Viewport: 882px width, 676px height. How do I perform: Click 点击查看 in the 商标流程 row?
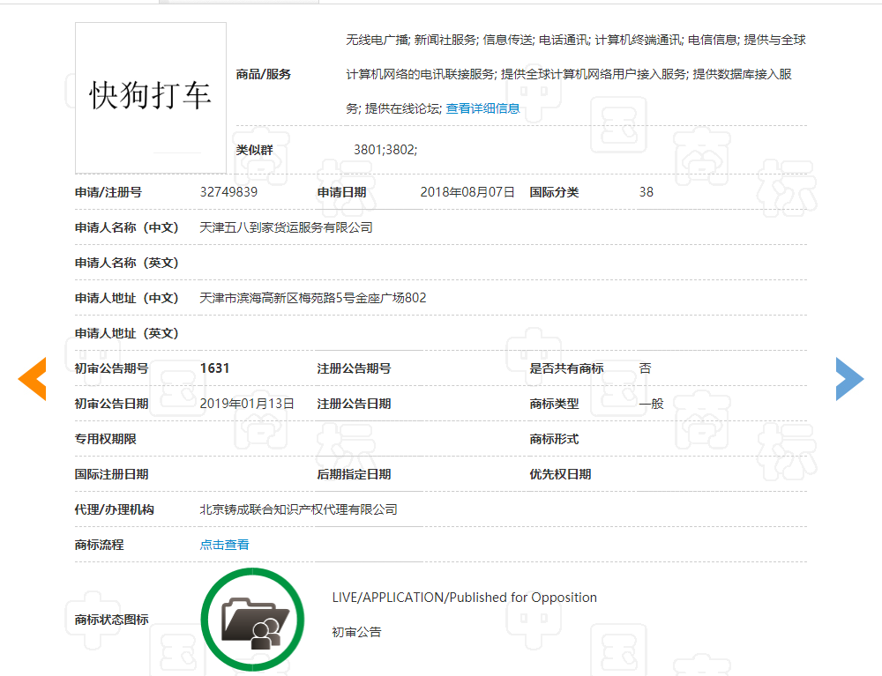224,544
